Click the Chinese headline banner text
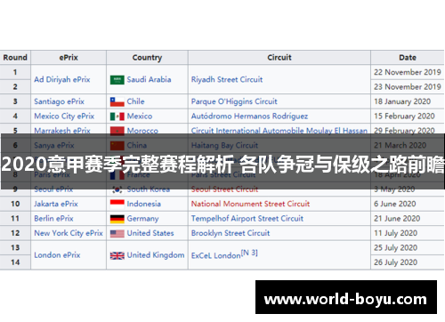Viewport: 445px width, 322px height. pyautogui.click(x=222, y=164)
